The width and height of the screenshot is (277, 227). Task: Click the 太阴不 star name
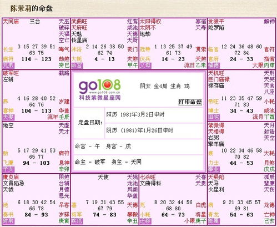(148, 28)
